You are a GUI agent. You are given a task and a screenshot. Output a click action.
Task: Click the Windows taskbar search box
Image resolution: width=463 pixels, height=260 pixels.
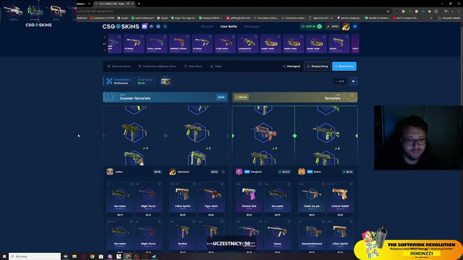pos(35,256)
